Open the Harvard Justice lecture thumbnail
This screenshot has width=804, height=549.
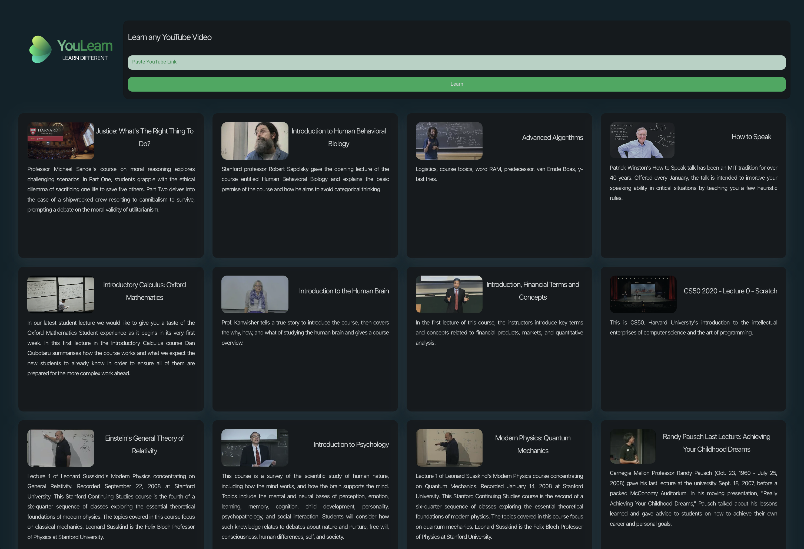(61, 141)
